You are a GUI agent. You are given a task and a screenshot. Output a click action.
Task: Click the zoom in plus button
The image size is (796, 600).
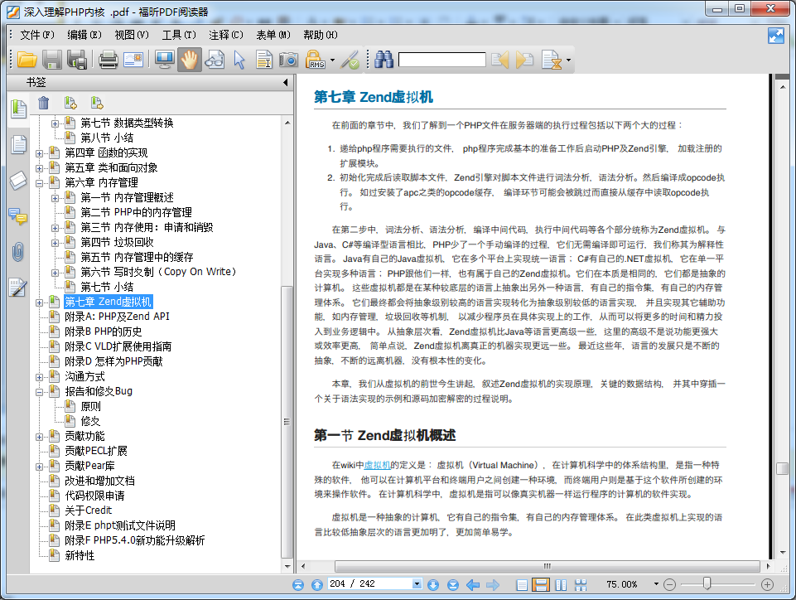pos(767,585)
